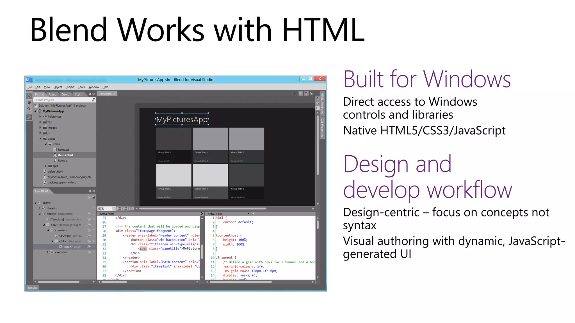Select the Pan hand tool

29,103
